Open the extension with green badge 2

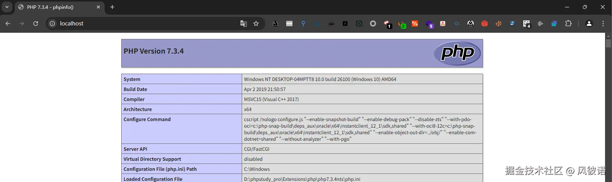[x=402, y=24]
